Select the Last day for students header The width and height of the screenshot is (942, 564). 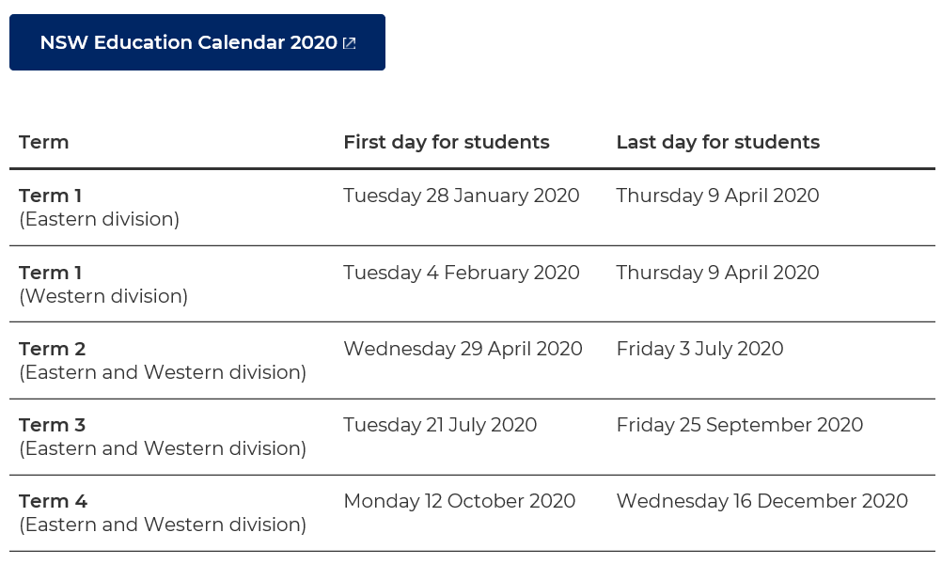click(x=718, y=142)
